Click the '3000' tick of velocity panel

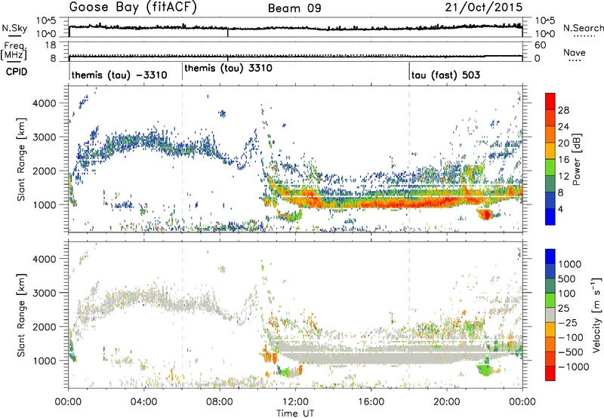click(44, 293)
